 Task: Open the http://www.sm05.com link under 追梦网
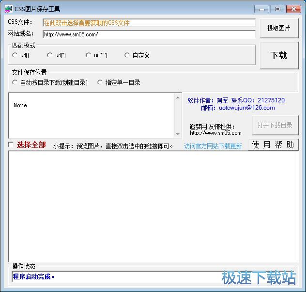click(x=215, y=133)
